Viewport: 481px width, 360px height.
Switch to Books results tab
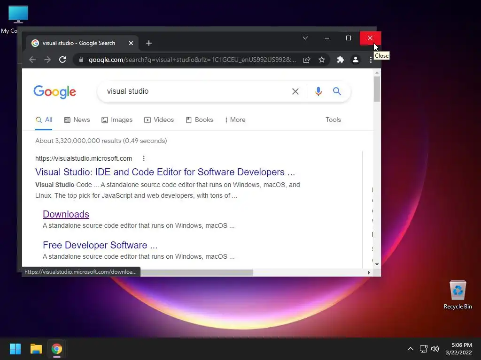[199, 120]
